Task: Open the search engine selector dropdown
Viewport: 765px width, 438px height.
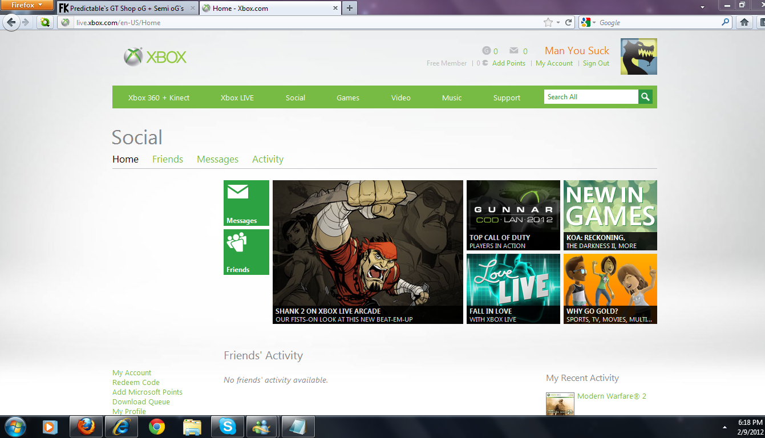Action: 588,22
